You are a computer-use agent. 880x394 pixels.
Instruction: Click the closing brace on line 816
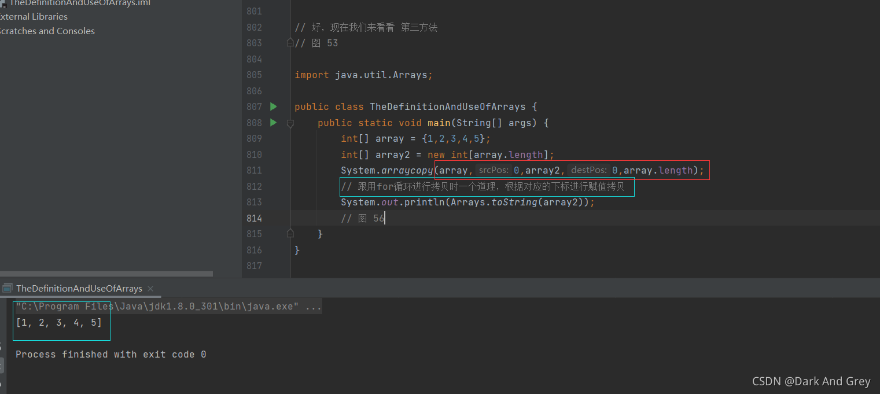[x=297, y=250]
